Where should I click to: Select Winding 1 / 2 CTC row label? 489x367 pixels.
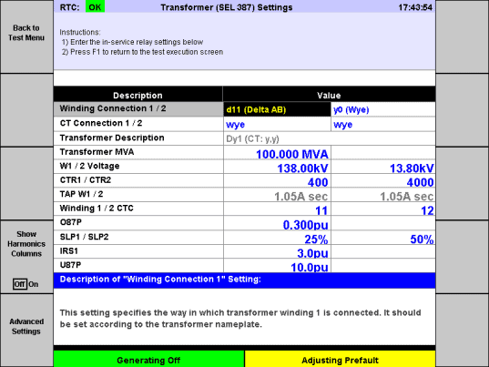138,209
